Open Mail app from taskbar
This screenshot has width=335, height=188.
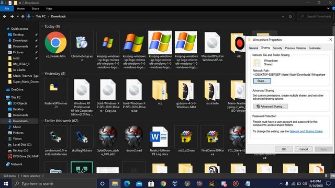[x=139, y=183]
